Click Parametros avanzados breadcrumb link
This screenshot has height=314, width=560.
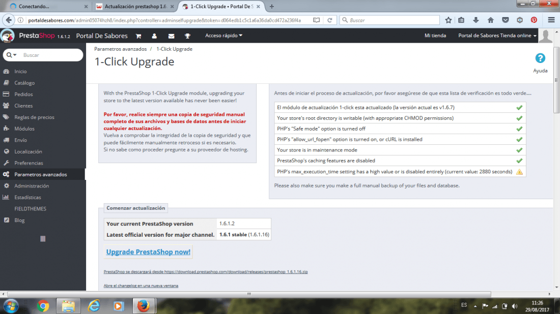coord(120,49)
